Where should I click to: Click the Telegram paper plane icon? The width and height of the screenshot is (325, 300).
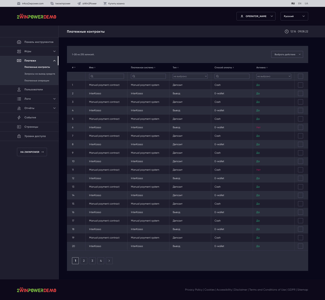tap(79, 4)
